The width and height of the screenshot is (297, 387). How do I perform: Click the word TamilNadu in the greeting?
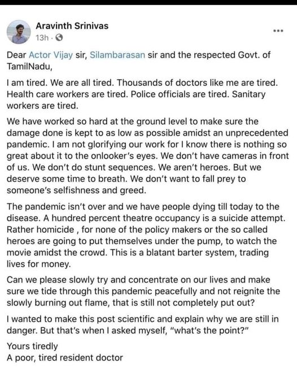click(x=29, y=67)
